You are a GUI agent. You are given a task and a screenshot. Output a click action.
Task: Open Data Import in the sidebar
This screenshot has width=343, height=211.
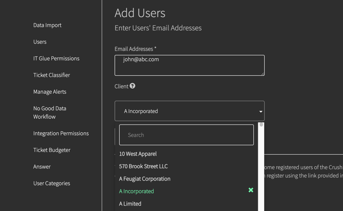tap(47, 25)
